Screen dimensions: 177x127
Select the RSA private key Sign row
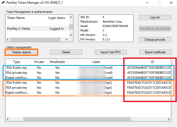click(88, 88)
